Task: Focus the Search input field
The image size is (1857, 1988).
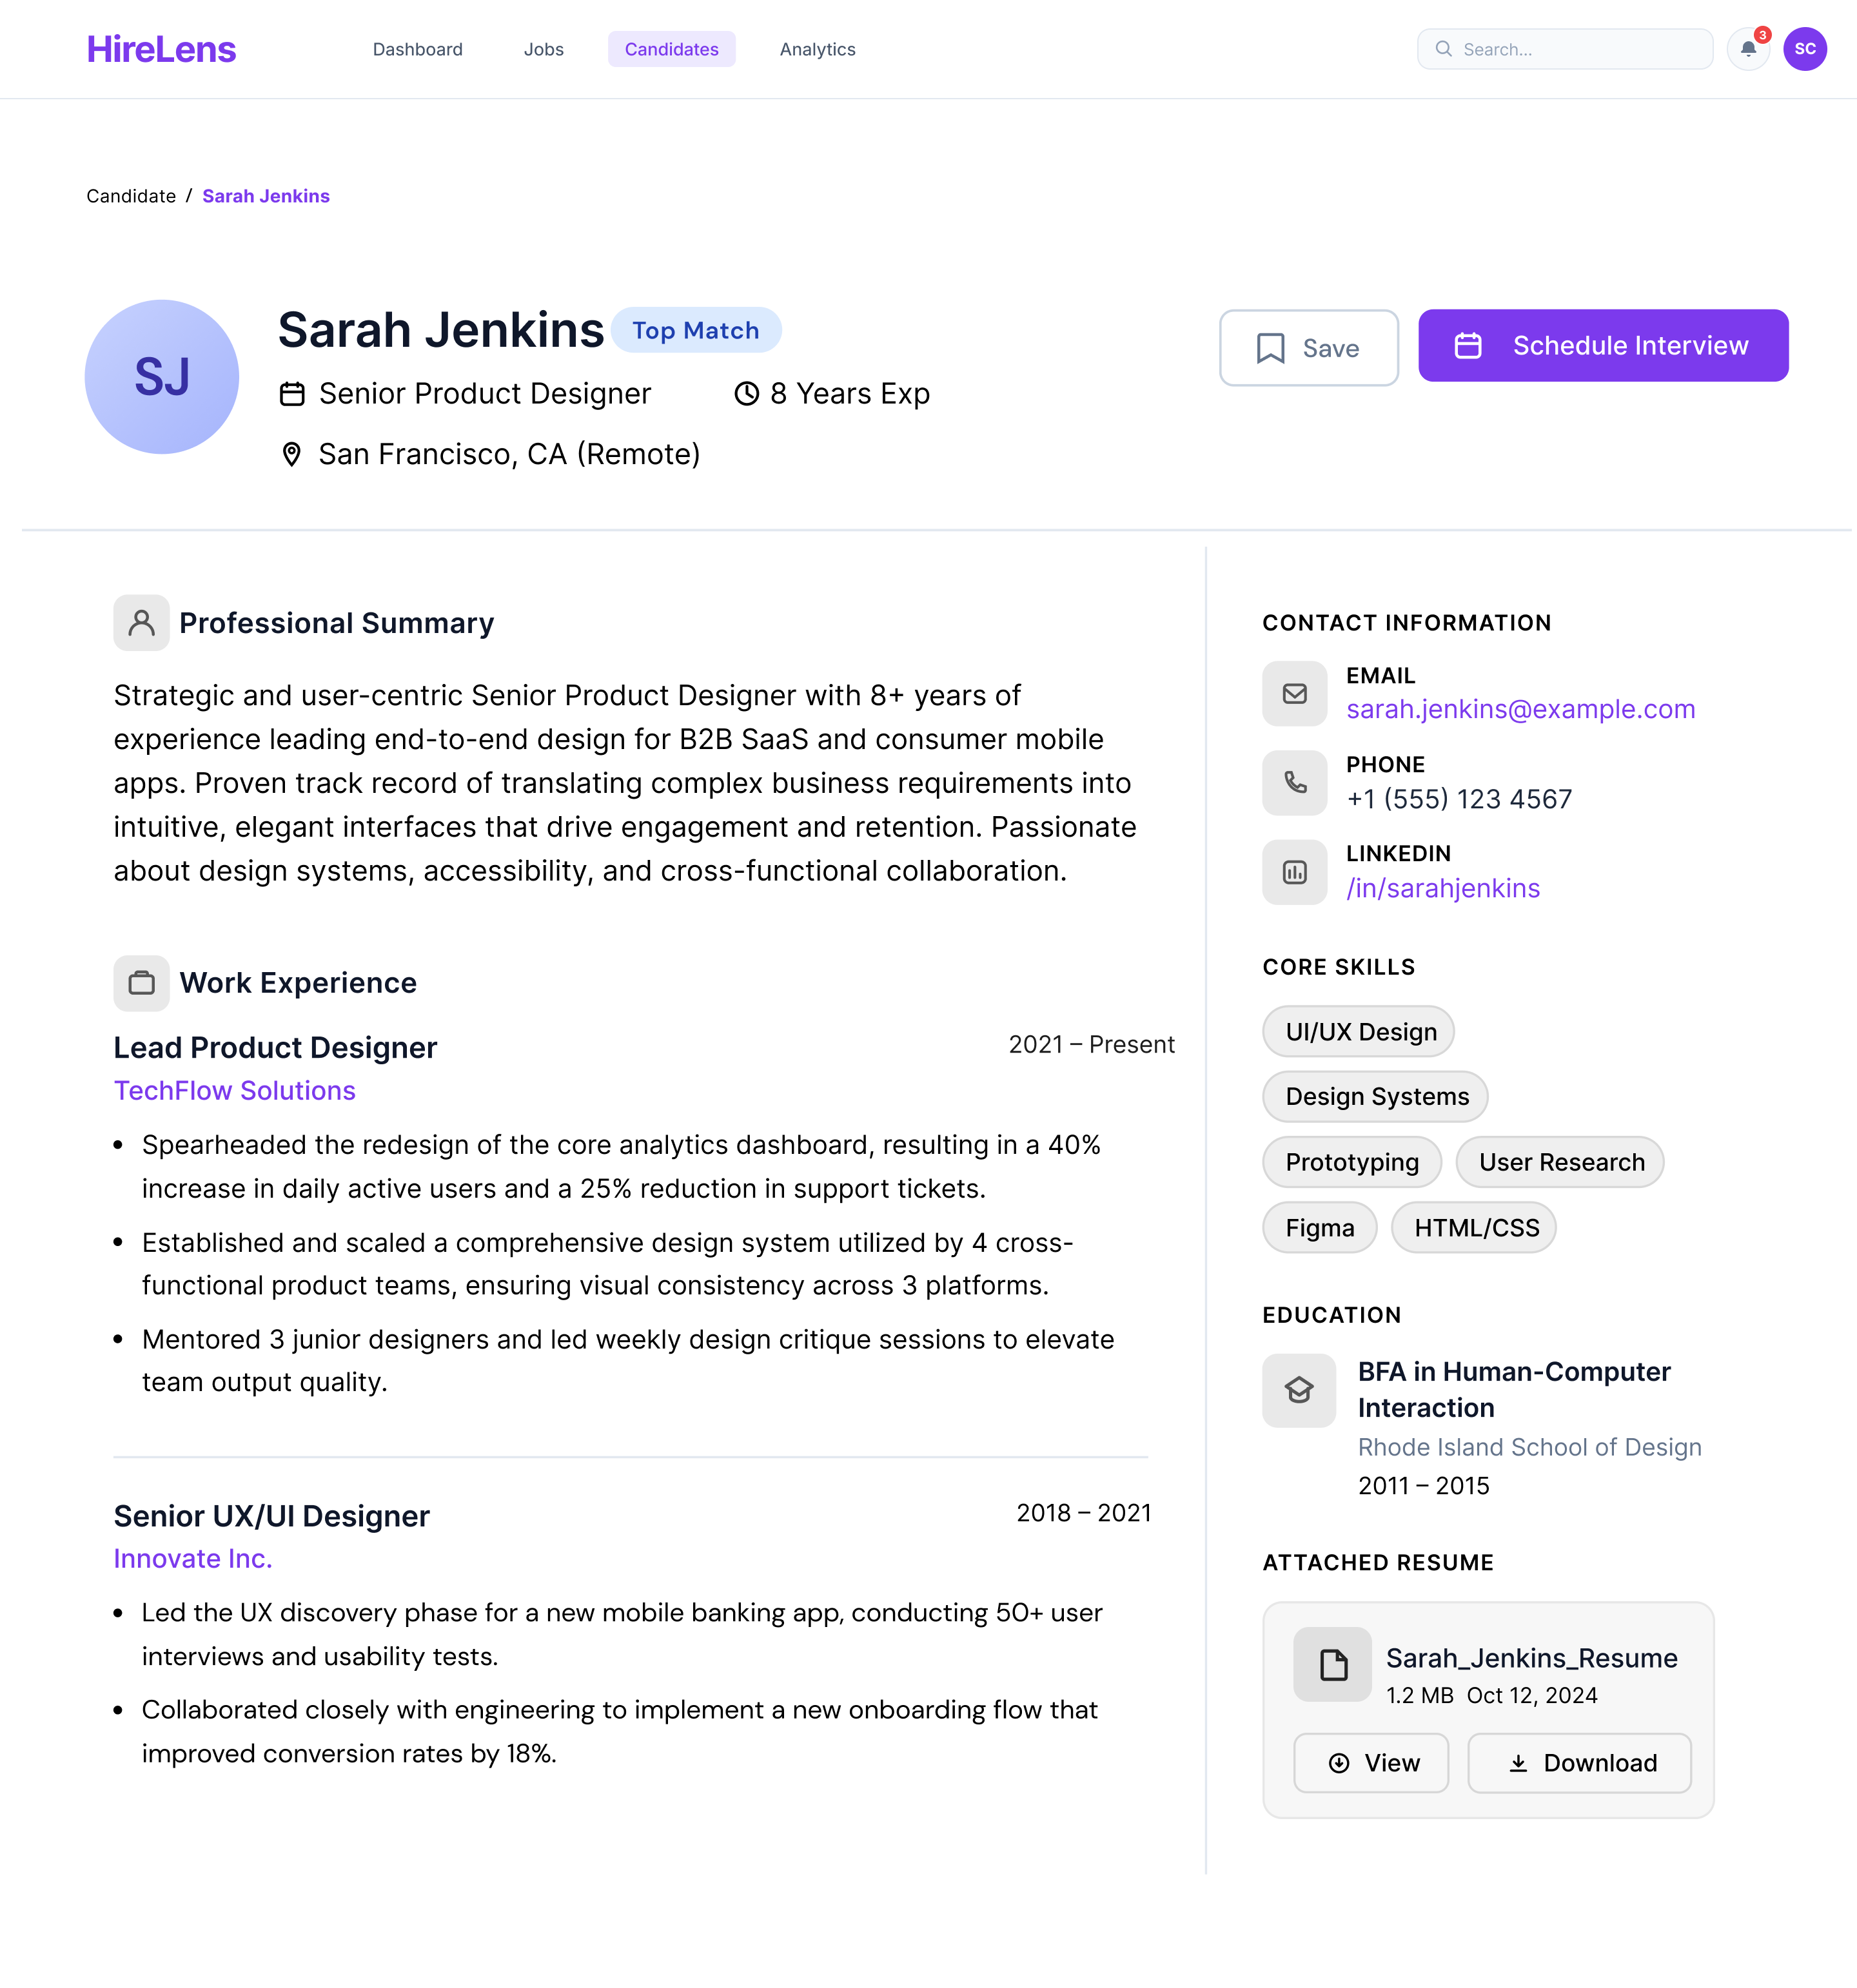Action: click(1565, 49)
